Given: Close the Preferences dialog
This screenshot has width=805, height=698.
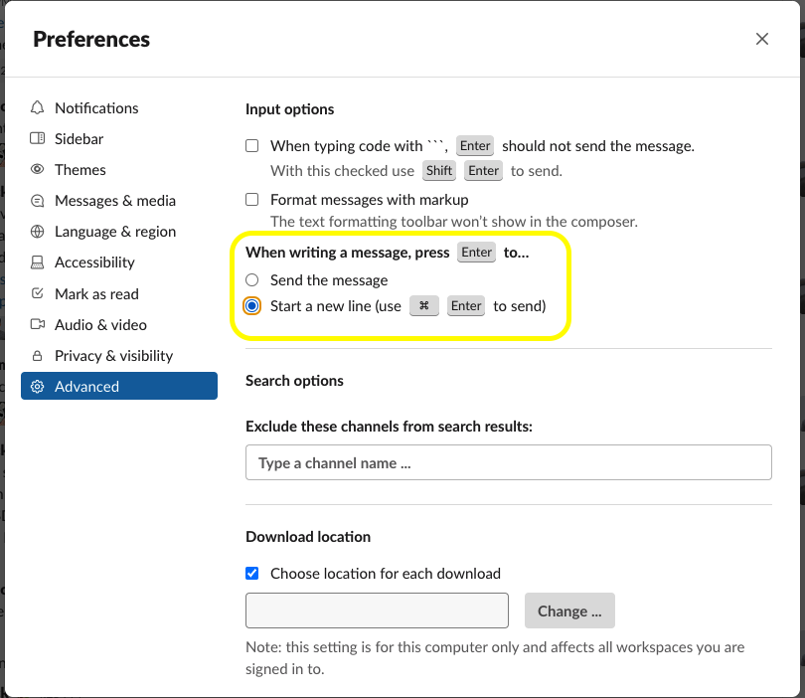Looking at the screenshot, I should click(x=762, y=39).
